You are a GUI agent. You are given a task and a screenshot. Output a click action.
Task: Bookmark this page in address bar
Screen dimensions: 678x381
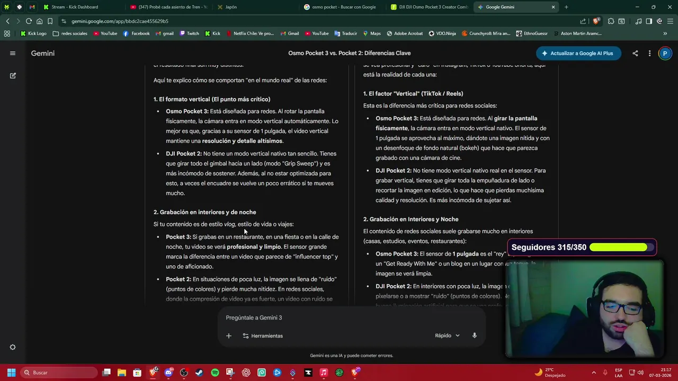[50, 21]
